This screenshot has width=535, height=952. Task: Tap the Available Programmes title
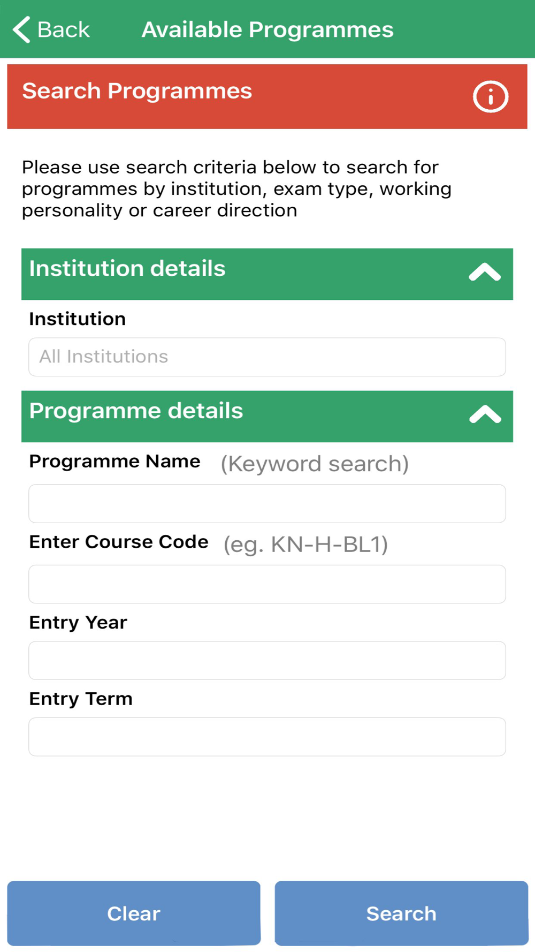(267, 30)
